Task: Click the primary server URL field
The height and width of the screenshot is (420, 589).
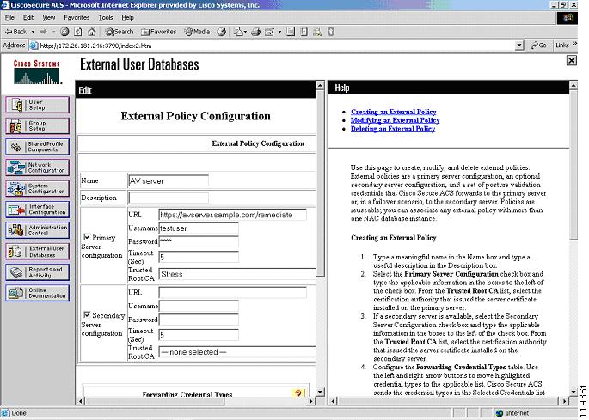Action: (232, 215)
